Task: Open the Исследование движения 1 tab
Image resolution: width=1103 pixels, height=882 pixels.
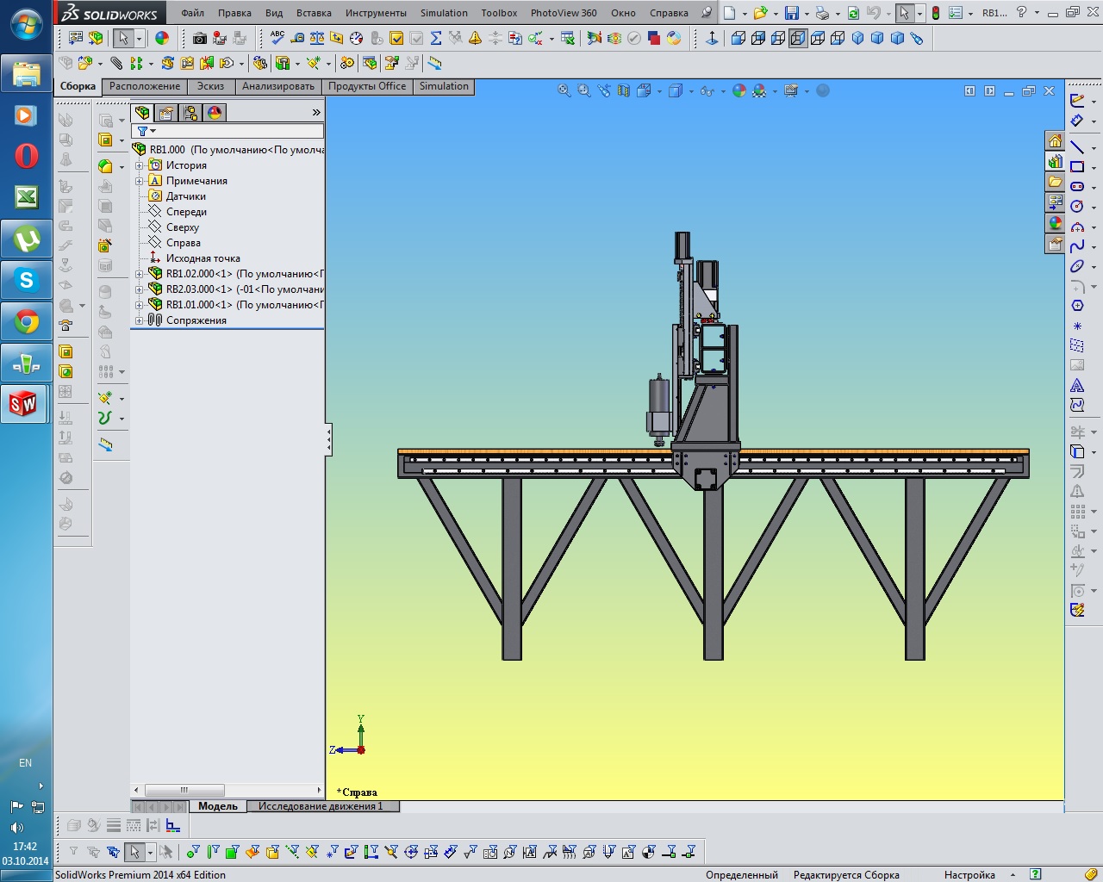Action: pyautogui.click(x=320, y=806)
